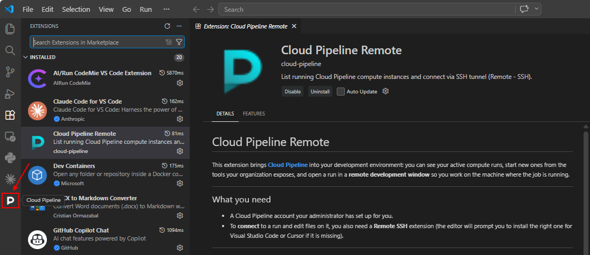Open the File menu
This screenshot has height=255, width=590.
point(28,9)
